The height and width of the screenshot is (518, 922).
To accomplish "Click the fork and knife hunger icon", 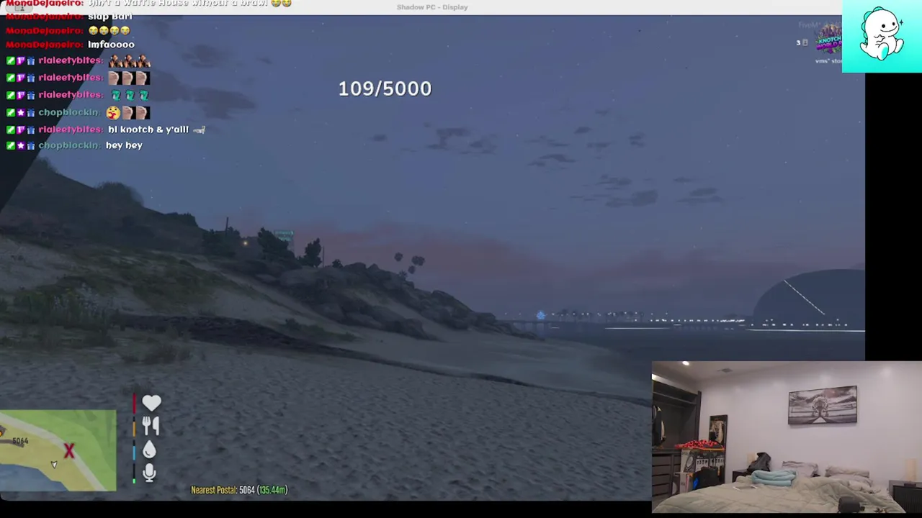I will tap(151, 426).
